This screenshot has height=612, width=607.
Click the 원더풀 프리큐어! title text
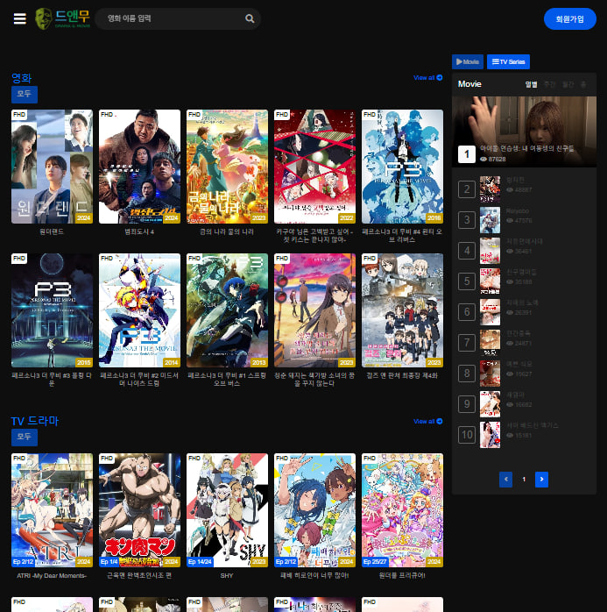(x=402, y=576)
